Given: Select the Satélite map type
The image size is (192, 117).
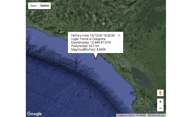Looking at the screenshot, I should tap(45, 6).
